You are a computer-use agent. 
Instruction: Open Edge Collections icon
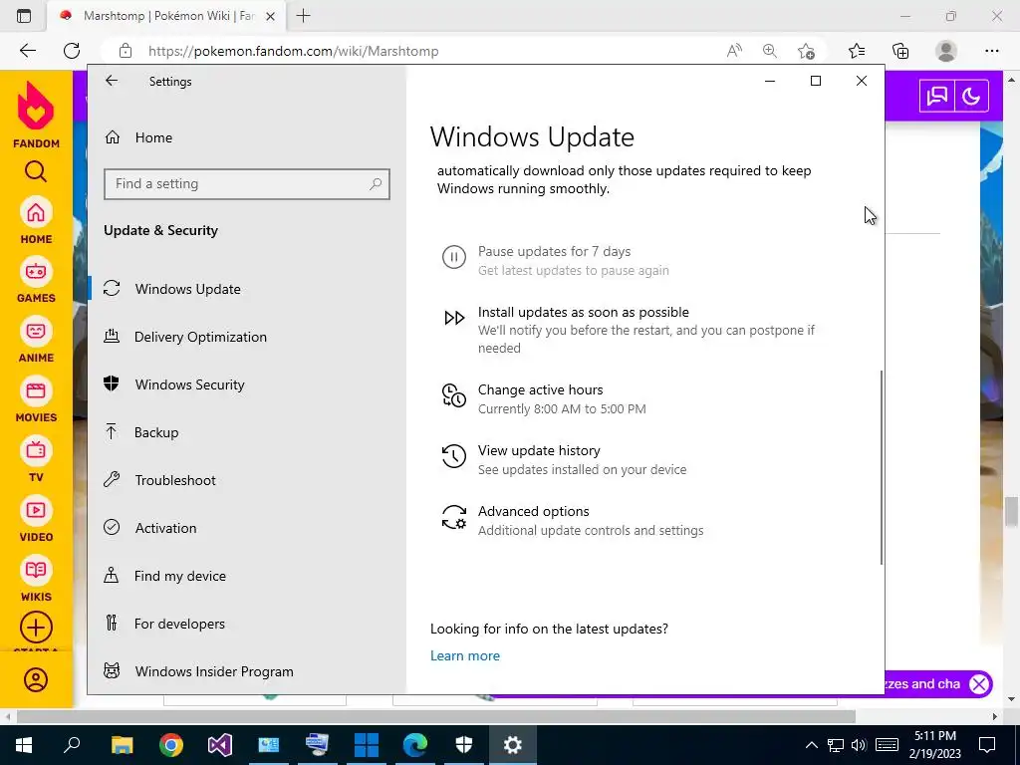click(x=900, y=51)
